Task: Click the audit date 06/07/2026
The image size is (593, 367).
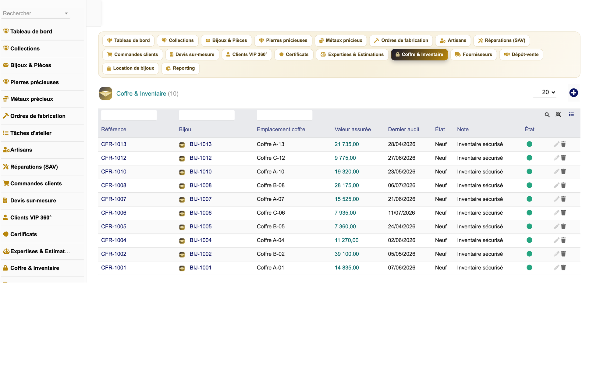Action: tap(402, 185)
